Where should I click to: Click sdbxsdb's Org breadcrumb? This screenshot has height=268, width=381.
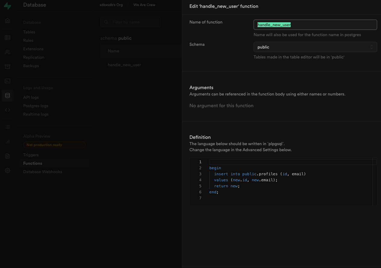(x=111, y=5)
